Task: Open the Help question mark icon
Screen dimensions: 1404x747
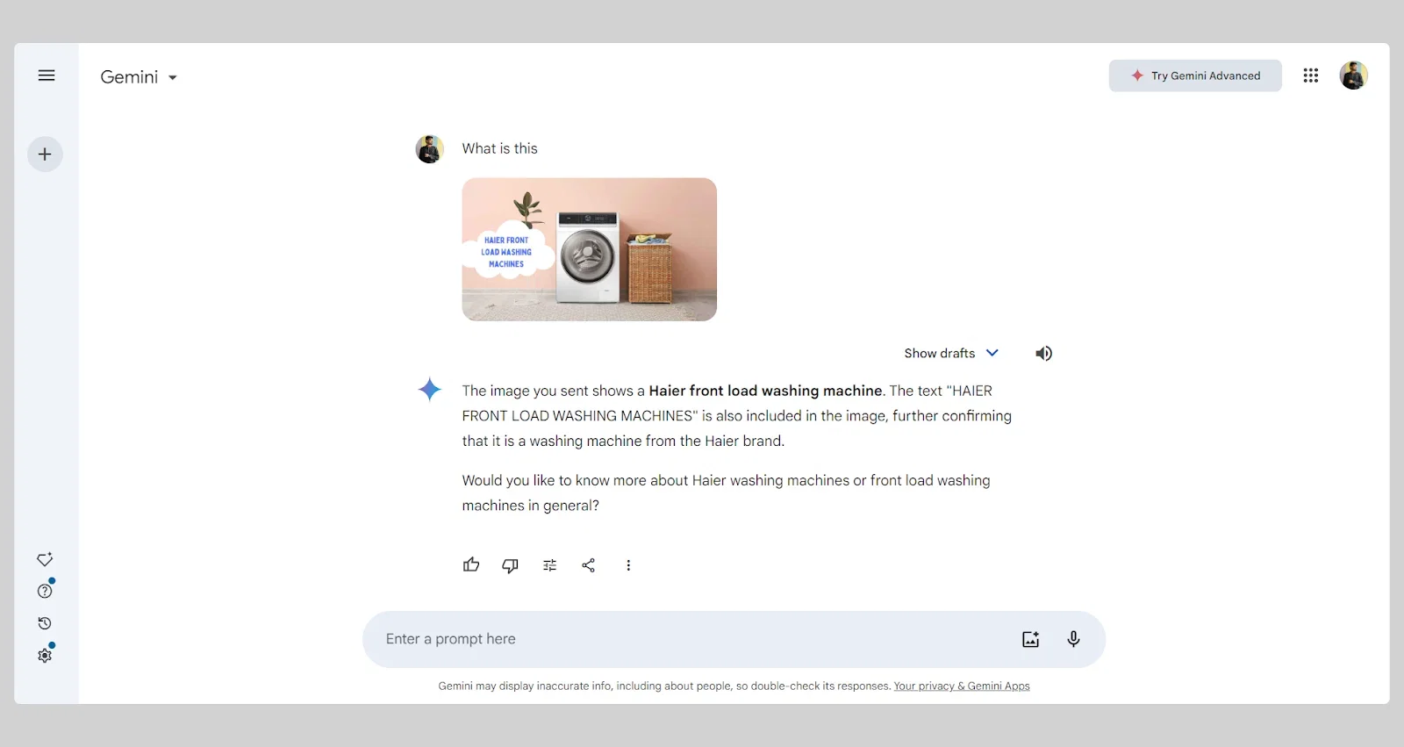Action: [45, 591]
